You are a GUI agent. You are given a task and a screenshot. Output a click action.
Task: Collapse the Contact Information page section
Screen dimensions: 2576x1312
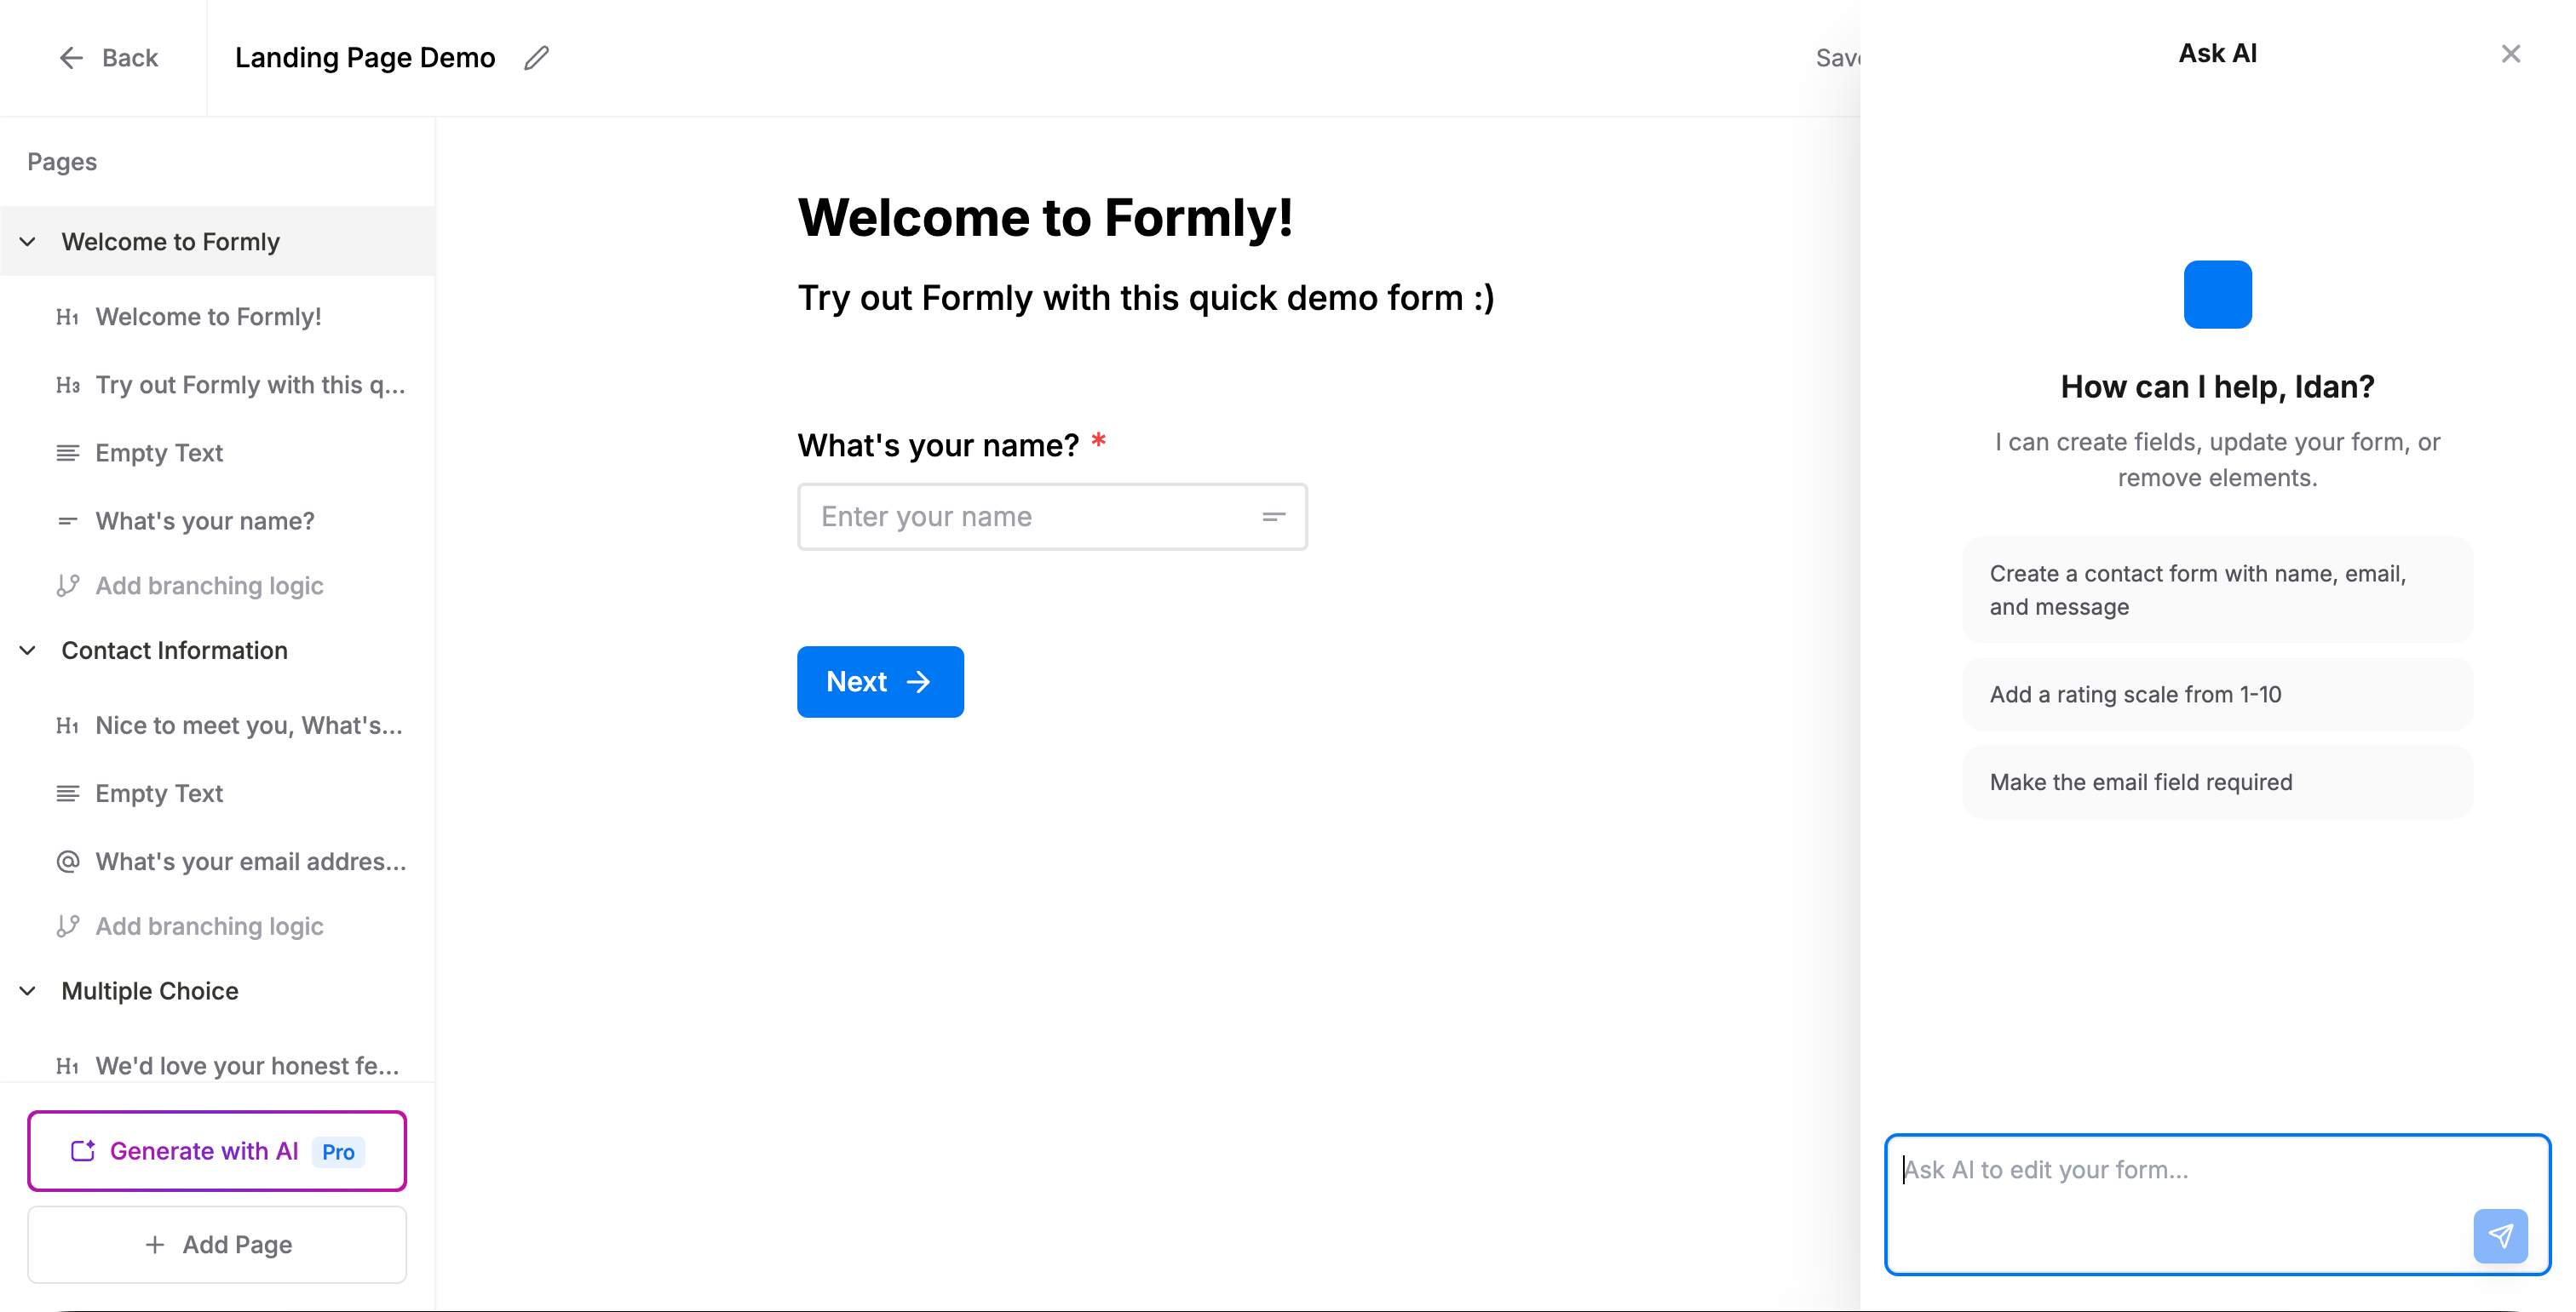(28, 650)
